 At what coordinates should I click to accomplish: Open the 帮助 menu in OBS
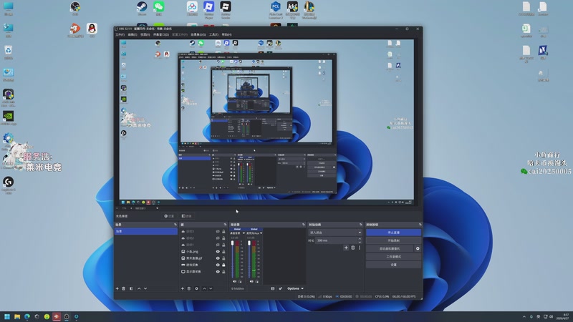click(226, 34)
